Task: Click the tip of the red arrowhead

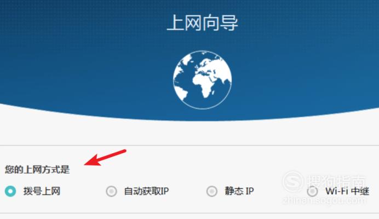Action: pyautogui.click(x=85, y=165)
